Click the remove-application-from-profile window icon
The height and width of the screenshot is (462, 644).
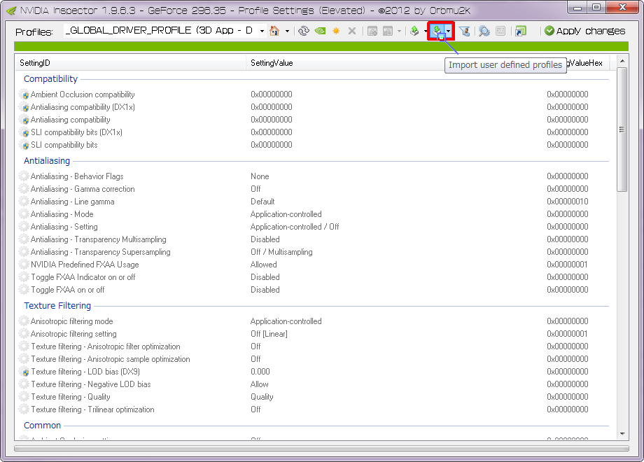[387, 31]
